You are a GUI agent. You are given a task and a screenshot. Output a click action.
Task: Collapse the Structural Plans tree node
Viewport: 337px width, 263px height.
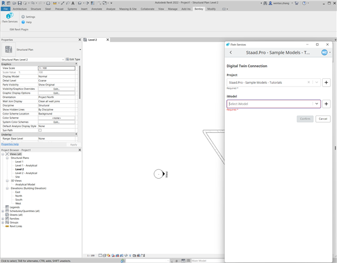(8, 158)
